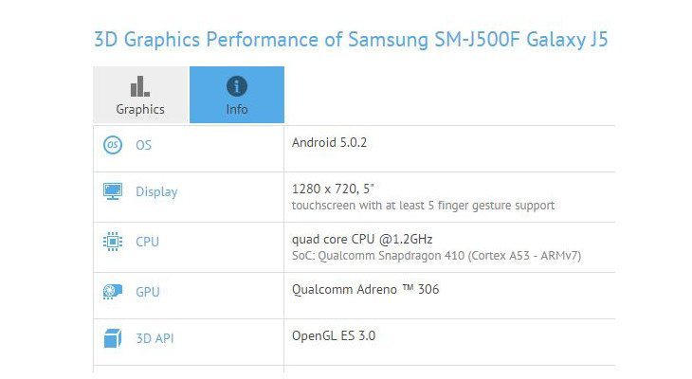Click the GPU graphics card icon

(113, 292)
